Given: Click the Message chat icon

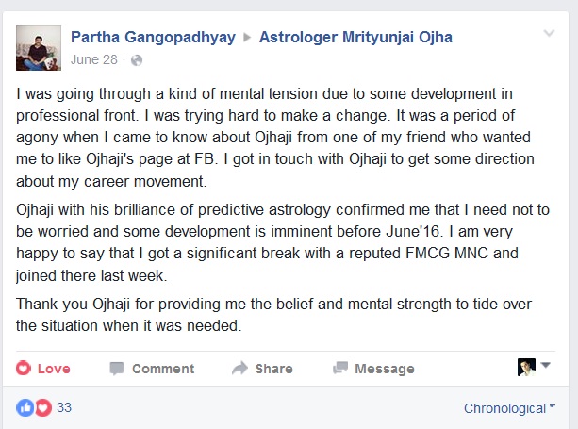Looking at the screenshot, I should (340, 368).
